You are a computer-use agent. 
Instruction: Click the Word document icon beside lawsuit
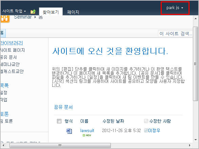[x=69, y=131]
